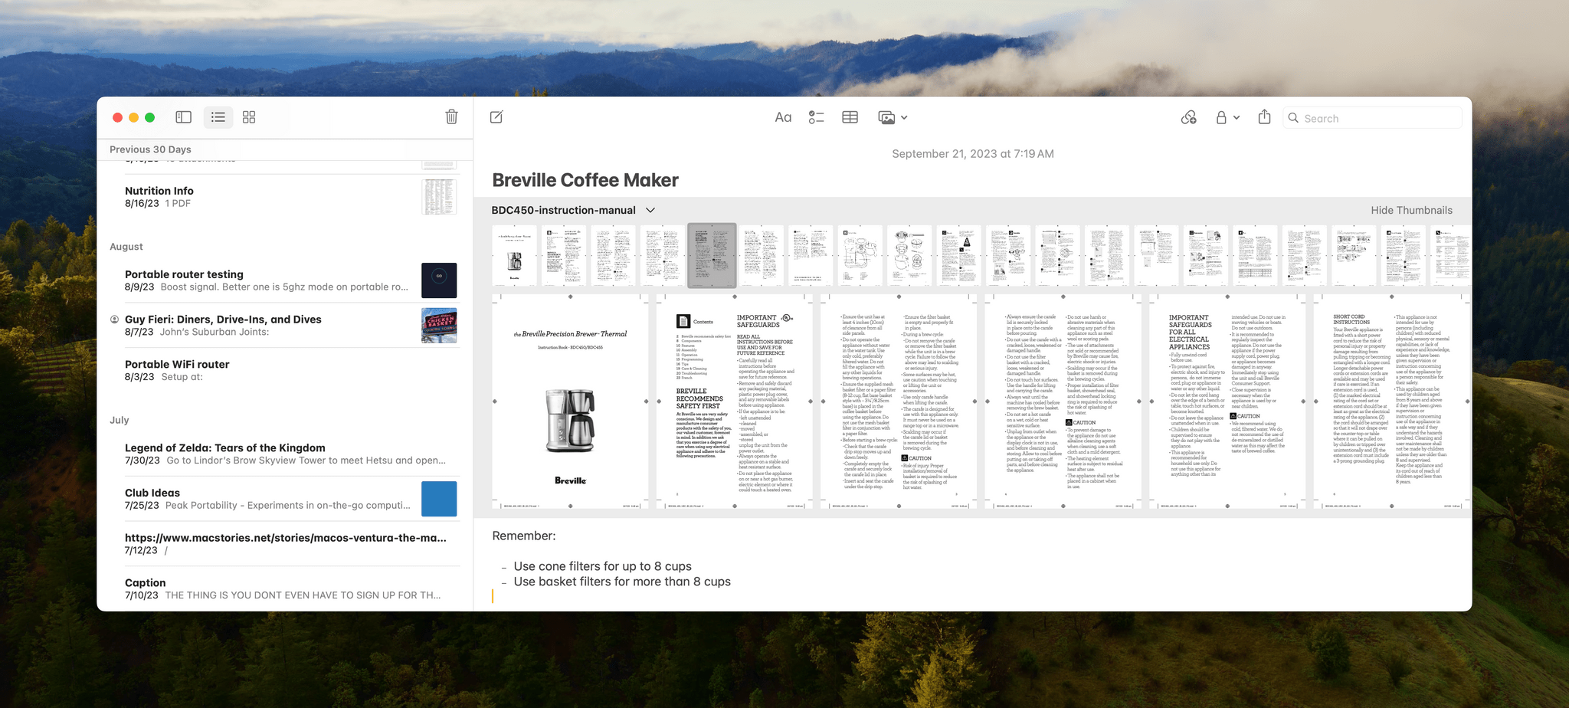Screen dimensions: 1569x708
Task: Switch to list view of notes
Action: (x=218, y=117)
